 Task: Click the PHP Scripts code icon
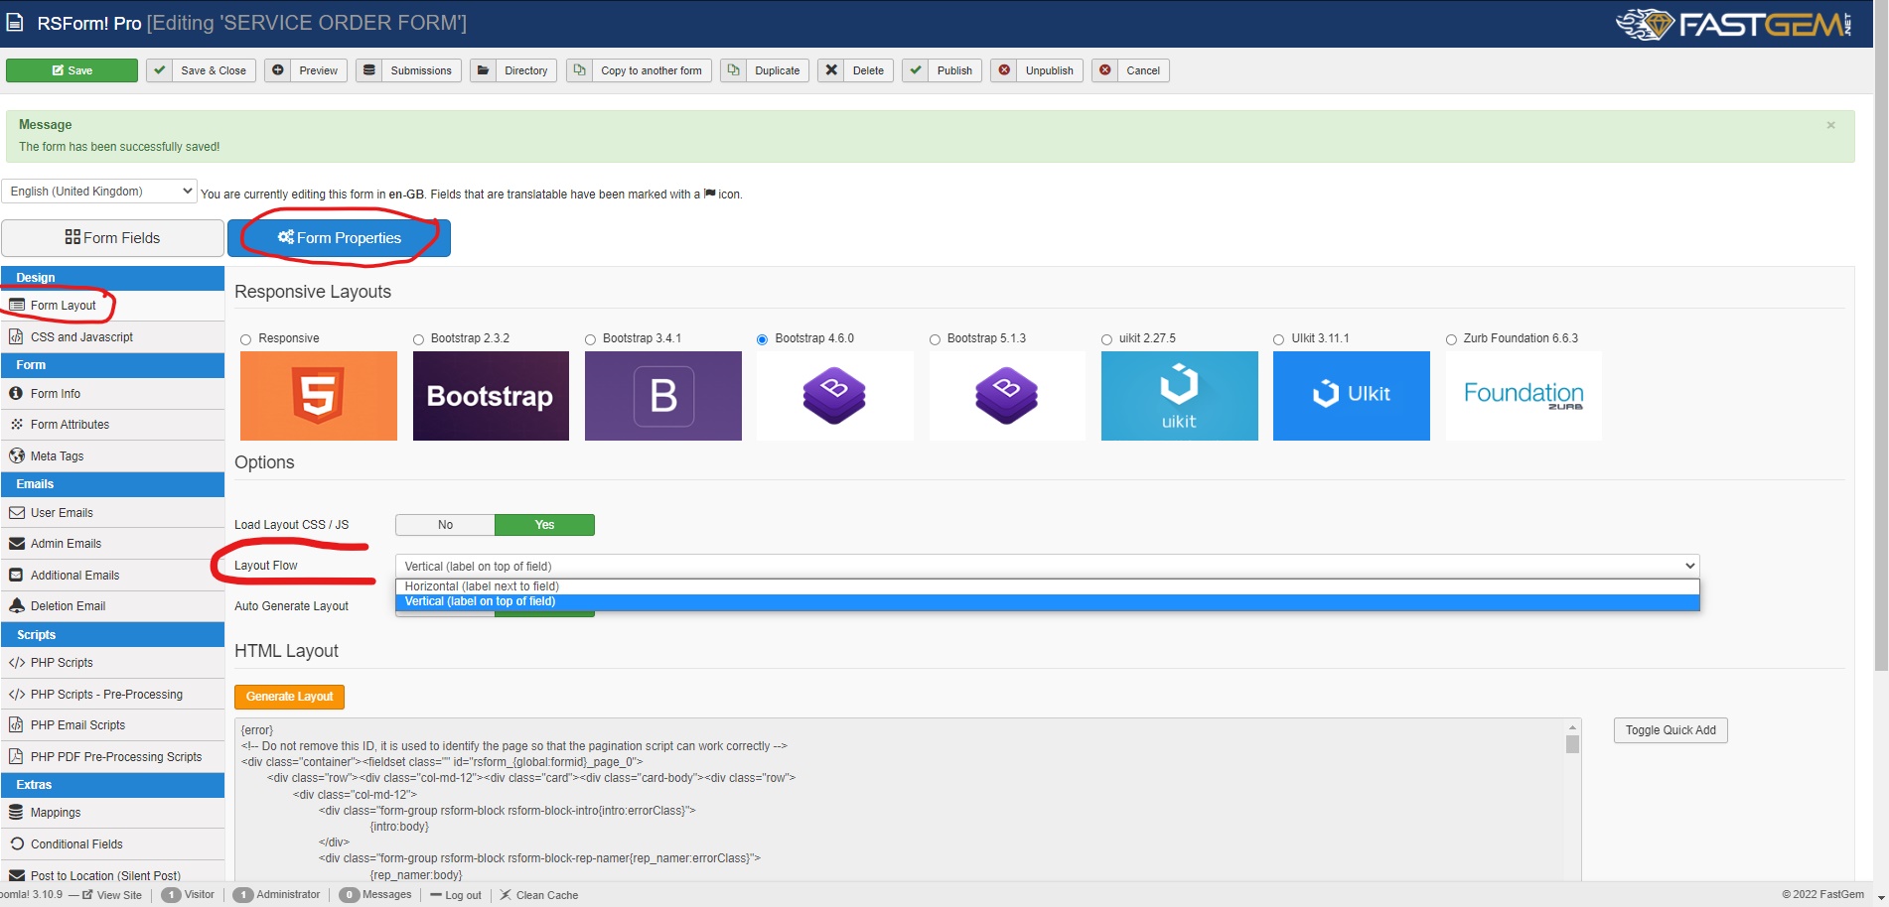(17, 663)
